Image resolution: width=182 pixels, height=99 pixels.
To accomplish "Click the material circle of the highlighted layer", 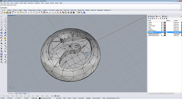I will 167,32.
